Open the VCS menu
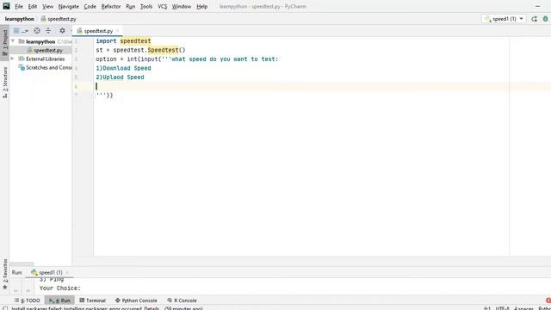 coord(163,6)
